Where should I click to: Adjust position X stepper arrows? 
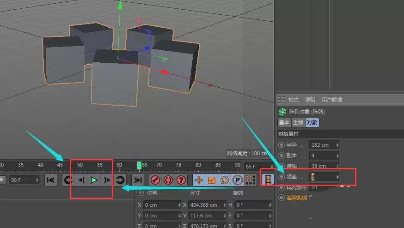tap(179, 205)
